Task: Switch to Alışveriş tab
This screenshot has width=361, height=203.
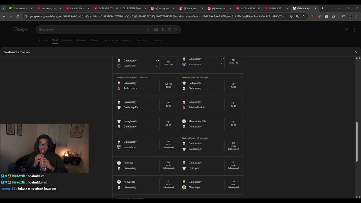Action: click(127, 40)
